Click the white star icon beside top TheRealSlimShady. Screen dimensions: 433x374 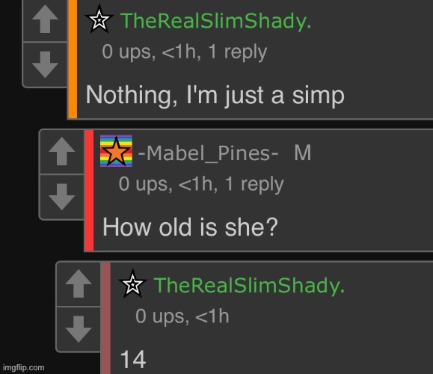99,19
